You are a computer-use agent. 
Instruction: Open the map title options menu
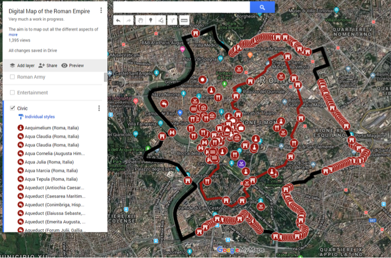pyautogui.click(x=101, y=10)
